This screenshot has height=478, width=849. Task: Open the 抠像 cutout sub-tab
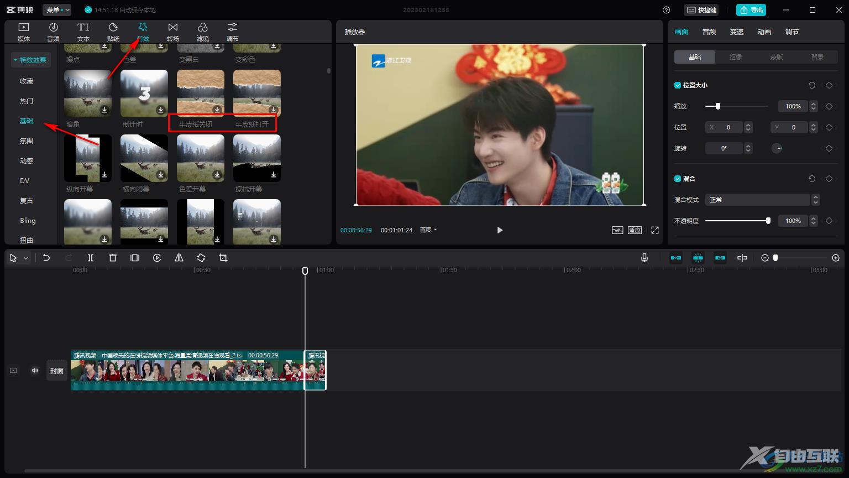click(x=736, y=57)
